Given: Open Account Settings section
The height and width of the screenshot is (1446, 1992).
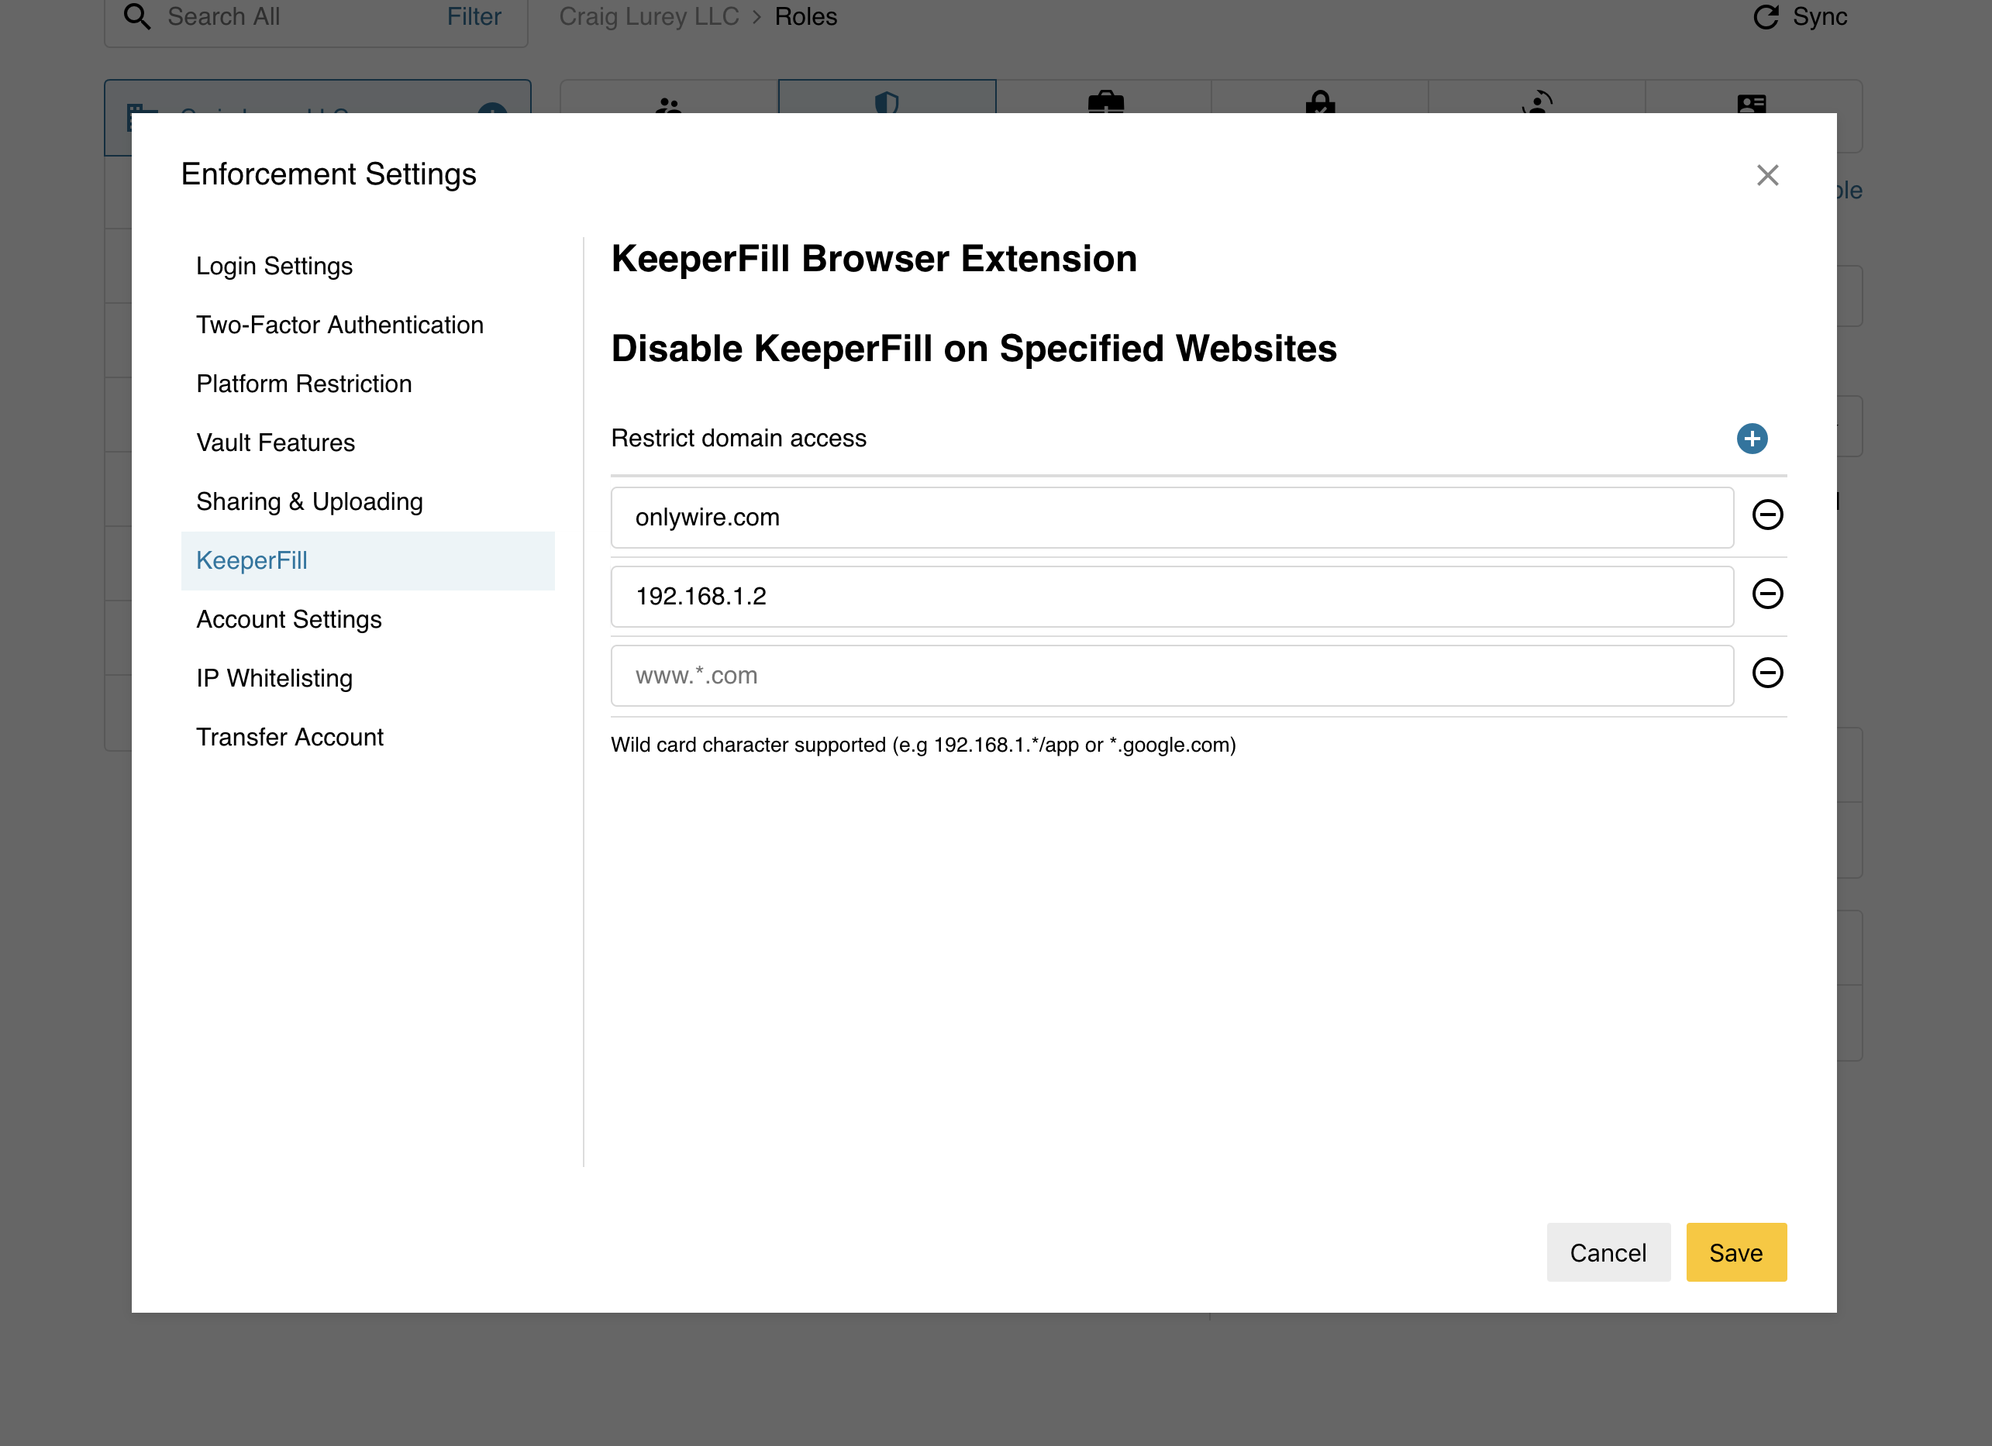Looking at the screenshot, I should point(289,619).
